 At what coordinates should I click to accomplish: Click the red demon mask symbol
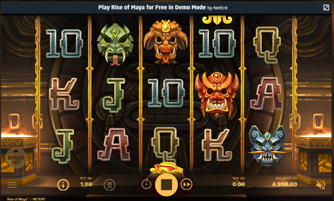217,94
